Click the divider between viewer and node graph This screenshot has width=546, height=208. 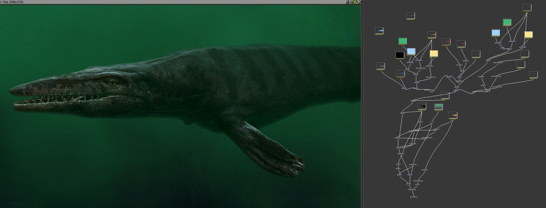[x=362, y=105]
